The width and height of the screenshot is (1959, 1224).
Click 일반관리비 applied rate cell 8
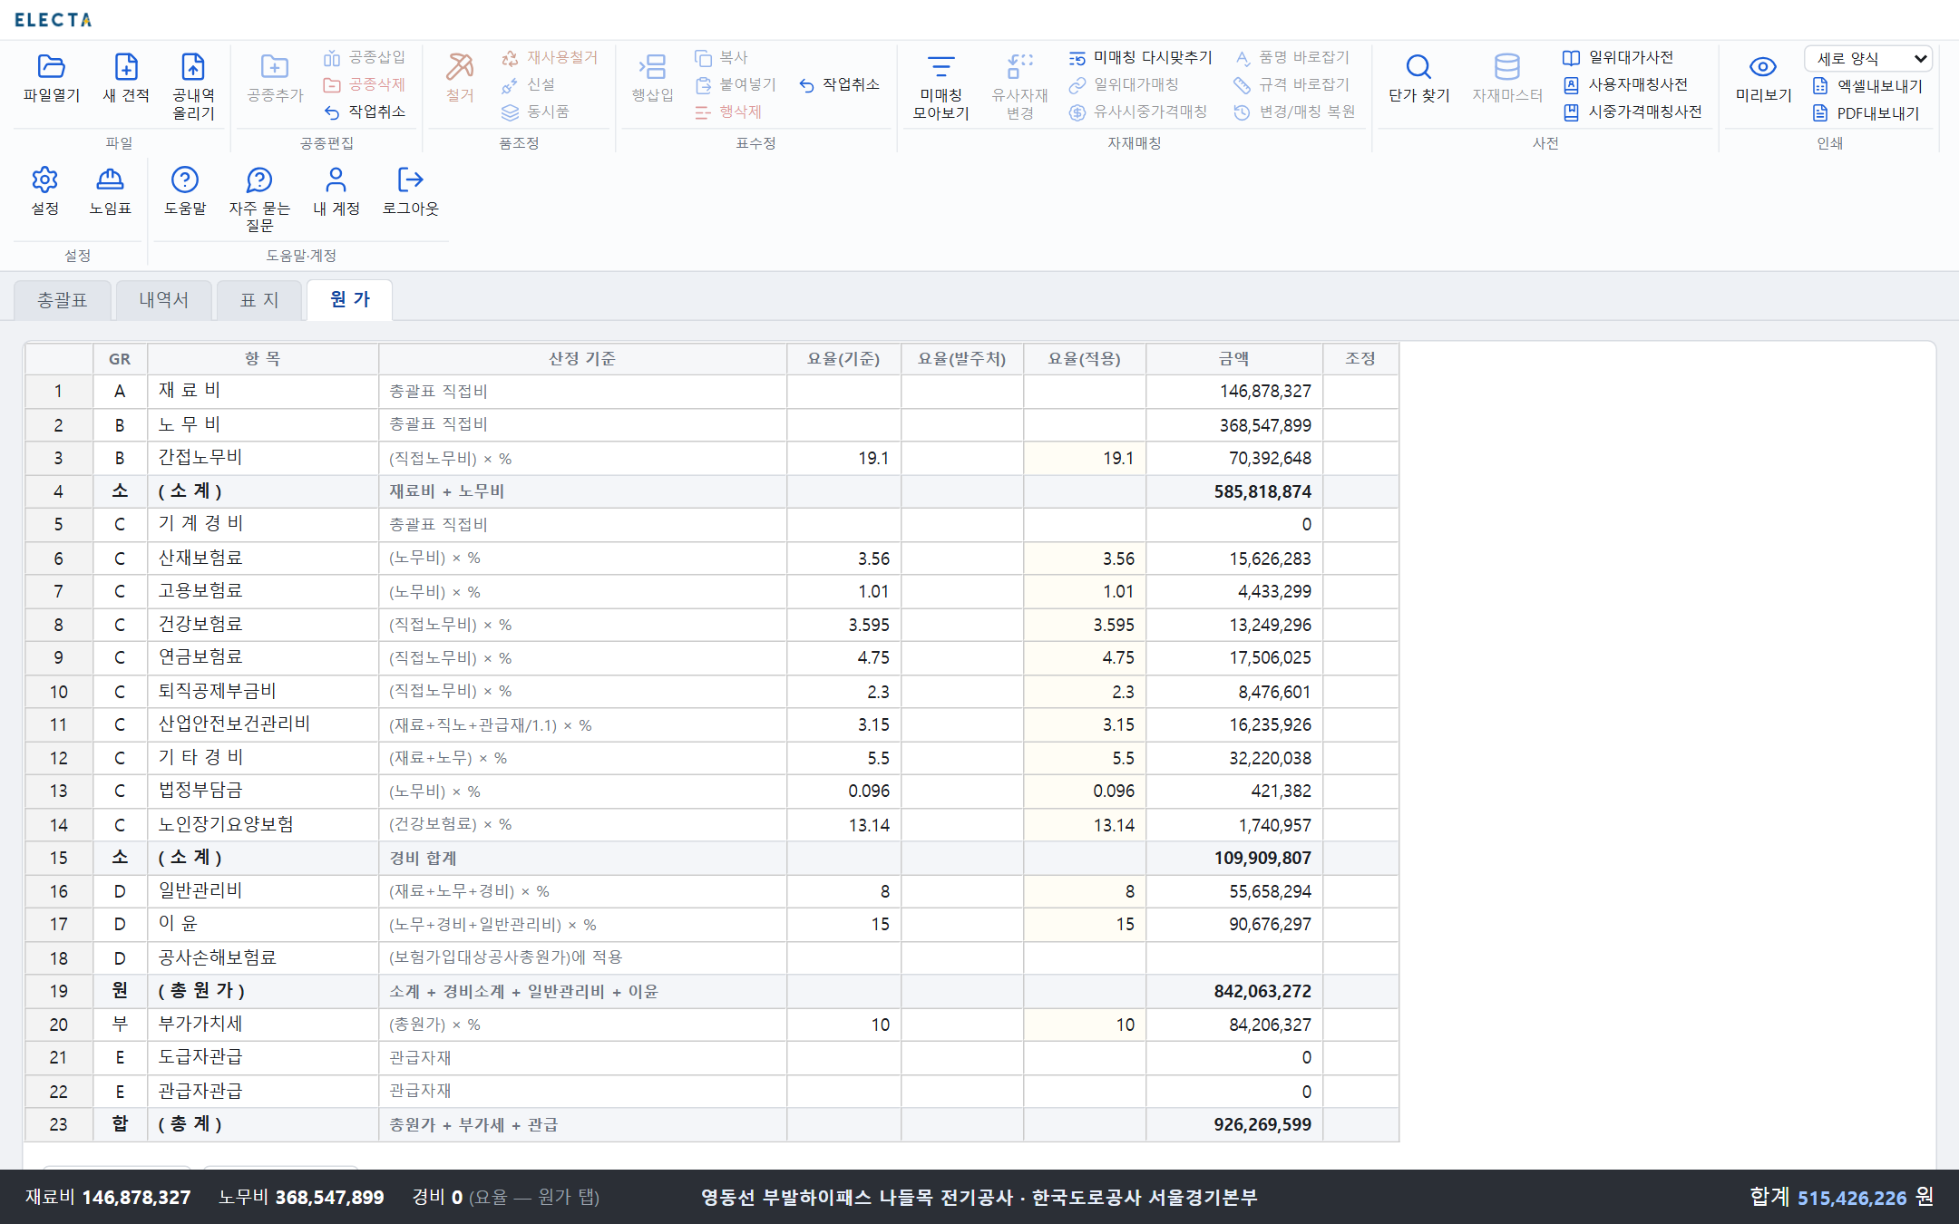[x=1084, y=891]
